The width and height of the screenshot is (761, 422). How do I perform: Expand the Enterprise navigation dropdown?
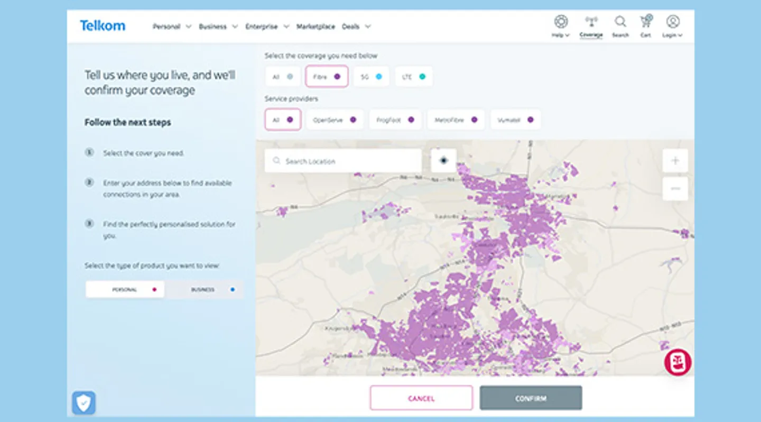point(267,26)
